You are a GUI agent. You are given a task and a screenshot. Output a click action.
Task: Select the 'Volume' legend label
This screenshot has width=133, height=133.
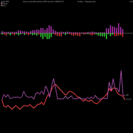pyautogui.click(x=5, y=4)
